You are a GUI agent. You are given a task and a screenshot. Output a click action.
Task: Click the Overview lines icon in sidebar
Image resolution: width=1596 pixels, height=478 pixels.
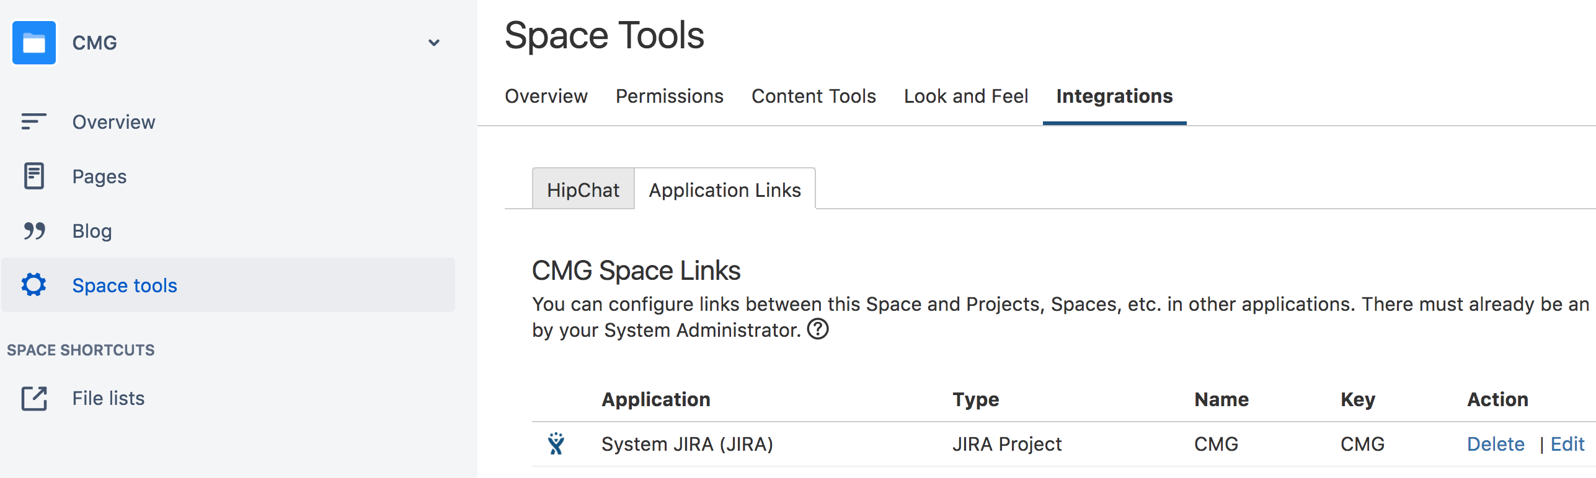33,121
